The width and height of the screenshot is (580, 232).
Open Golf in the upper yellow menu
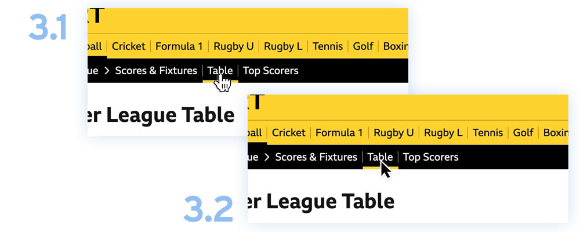(363, 46)
